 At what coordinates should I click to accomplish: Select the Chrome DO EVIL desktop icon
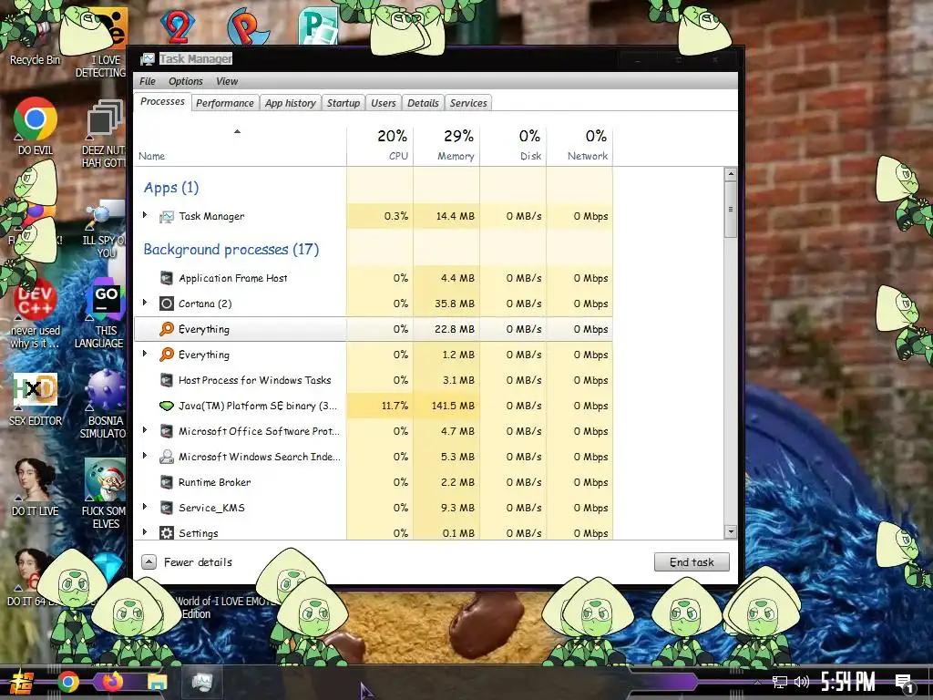[36, 126]
